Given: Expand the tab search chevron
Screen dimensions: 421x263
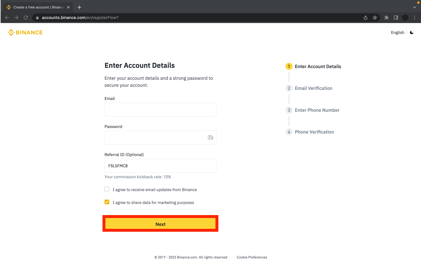Looking at the screenshot, I should 415,7.
